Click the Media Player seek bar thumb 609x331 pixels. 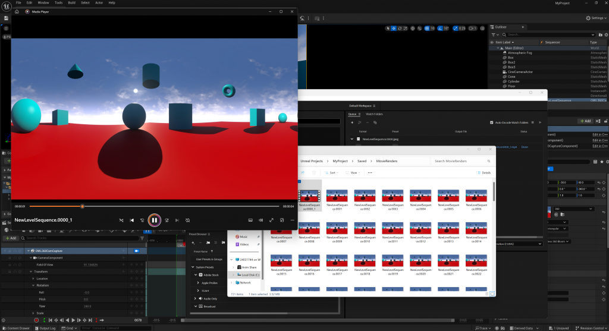click(82, 206)
